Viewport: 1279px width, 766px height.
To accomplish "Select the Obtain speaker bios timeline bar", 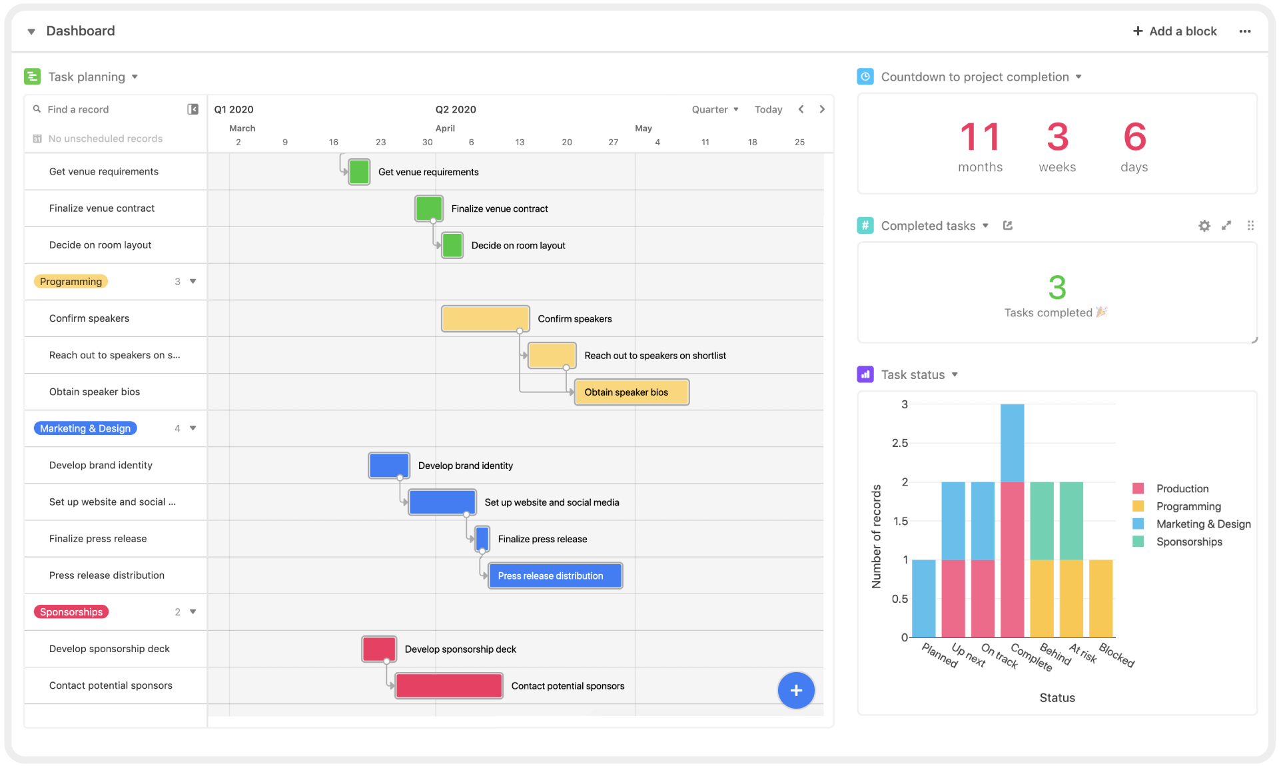I will click(632, 392).
